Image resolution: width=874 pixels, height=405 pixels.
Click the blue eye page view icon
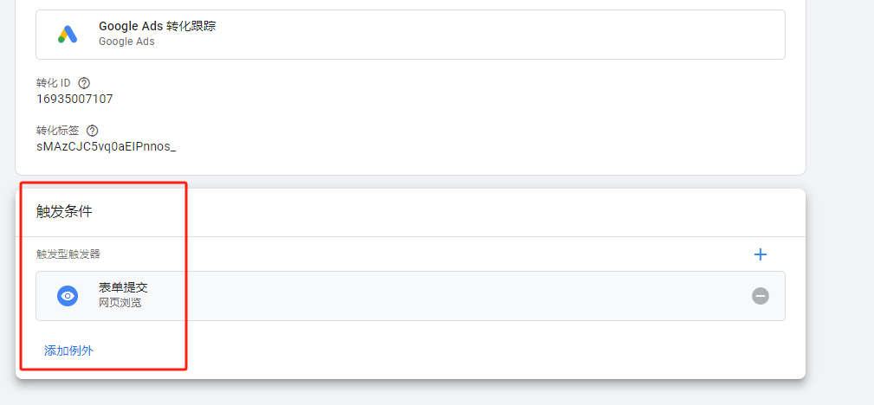pos(68,296)
